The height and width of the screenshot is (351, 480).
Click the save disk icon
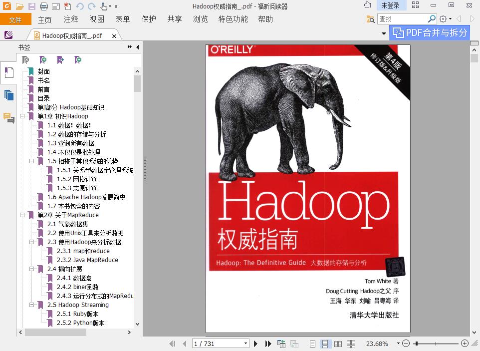[31, 6]
